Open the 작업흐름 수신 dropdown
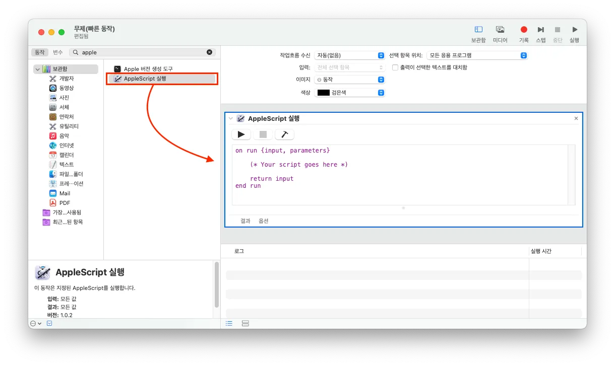The image size is (615, 366). point(349,55)
